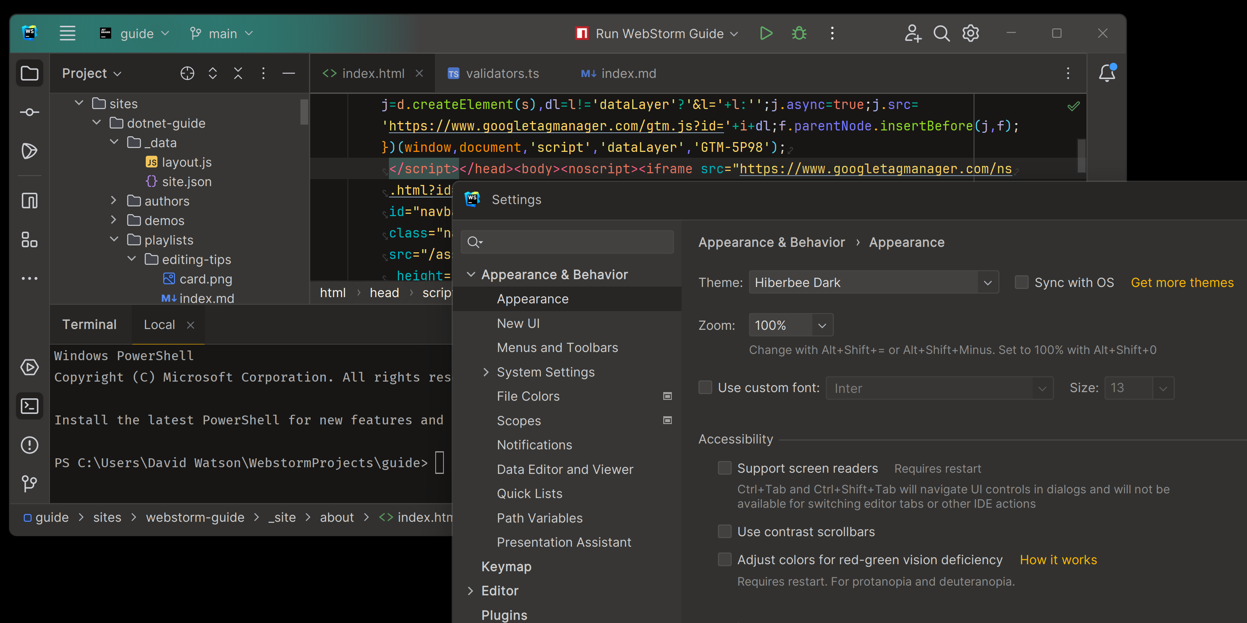Open Project panel options menu
1247x623 pixels.
coord(263,74)
